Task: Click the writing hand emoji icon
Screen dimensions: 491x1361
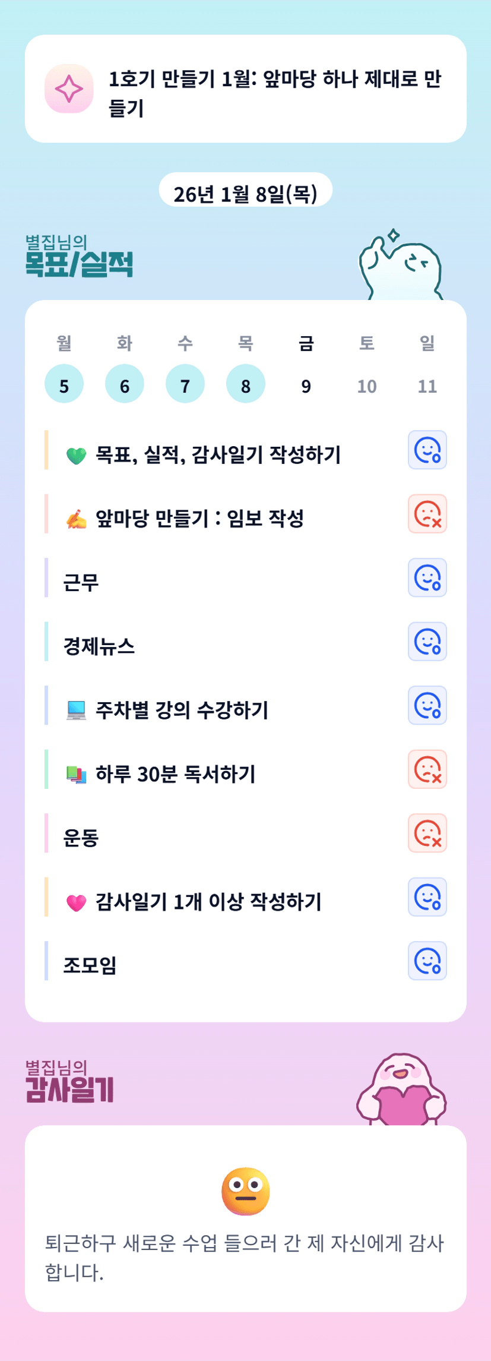Action: click(76, 519)
